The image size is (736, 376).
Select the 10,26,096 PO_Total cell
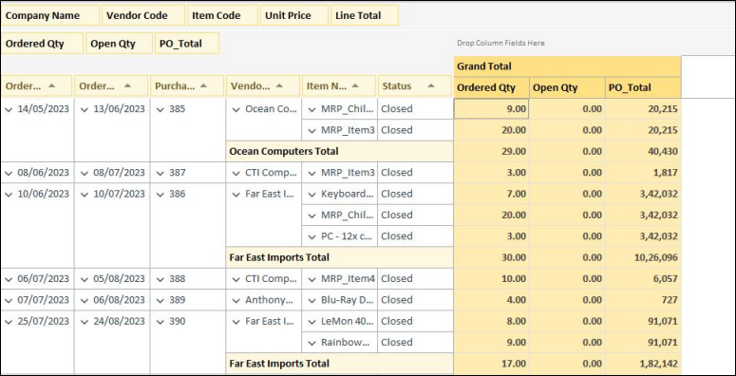[x=643, y=257]
